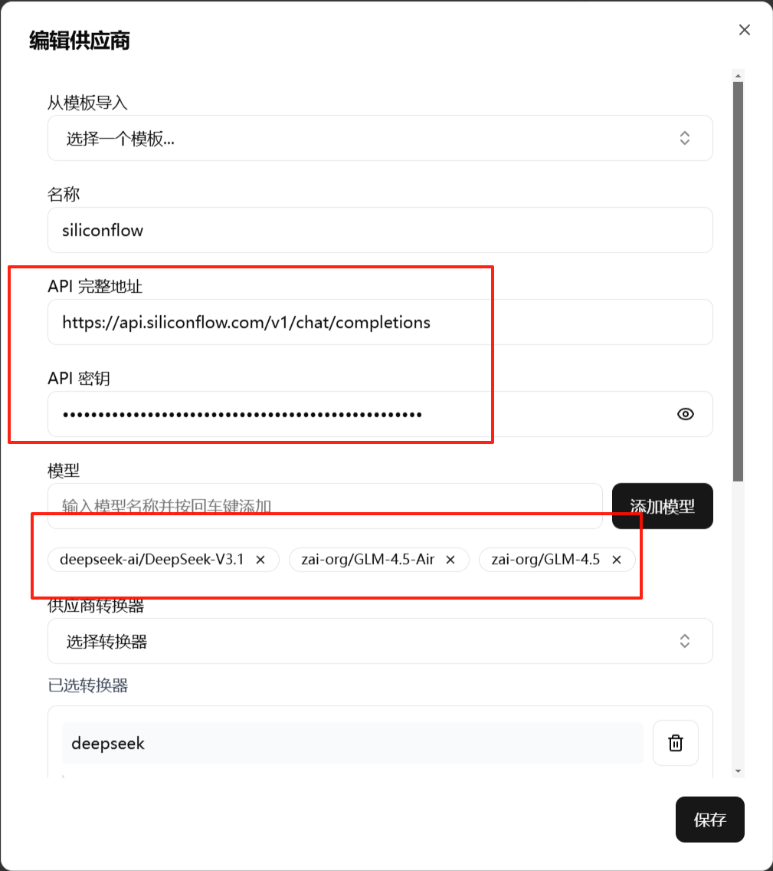Remove the zai-org/GLM-4.5-Air model tag

[450, 560]
